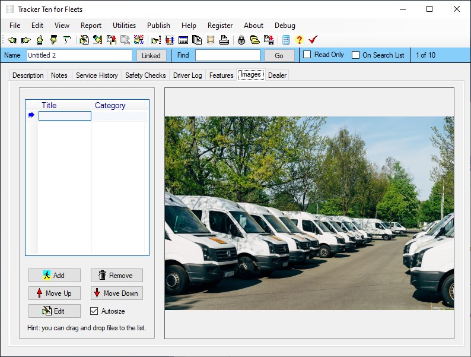Viewport: 471px width, 357px height.
Task: Click the right-pointing hand next record icon
Action: (26, 40)
